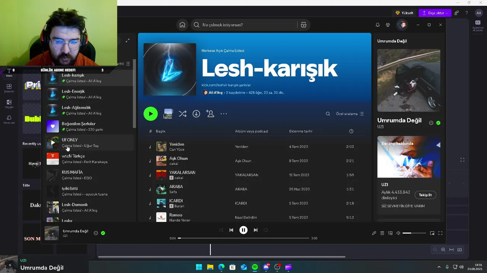Pause the current track in the player bar
The height and width of the screenshot is (273, 487).
243,230
